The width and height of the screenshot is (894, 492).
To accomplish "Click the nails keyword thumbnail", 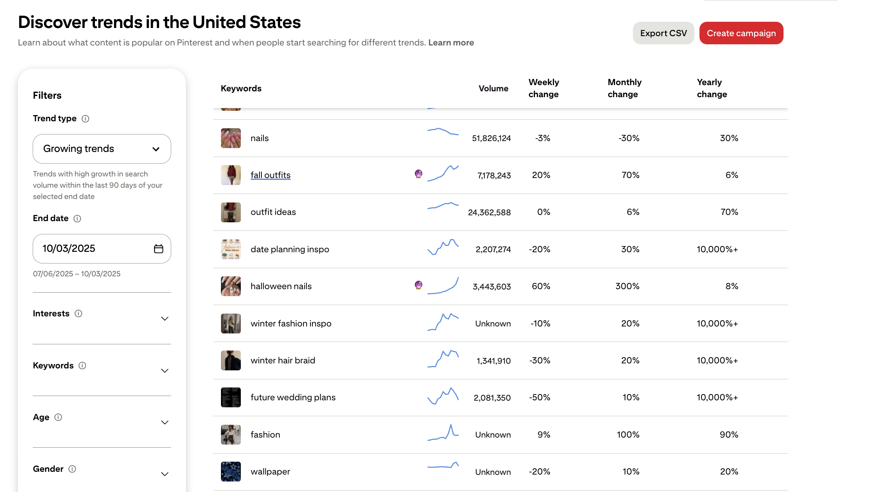I will [231, 138].
